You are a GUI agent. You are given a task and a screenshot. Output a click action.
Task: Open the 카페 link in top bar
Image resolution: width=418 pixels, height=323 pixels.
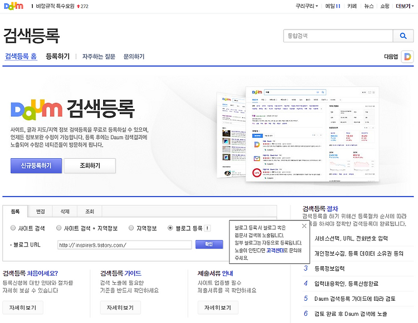(352, 6)
